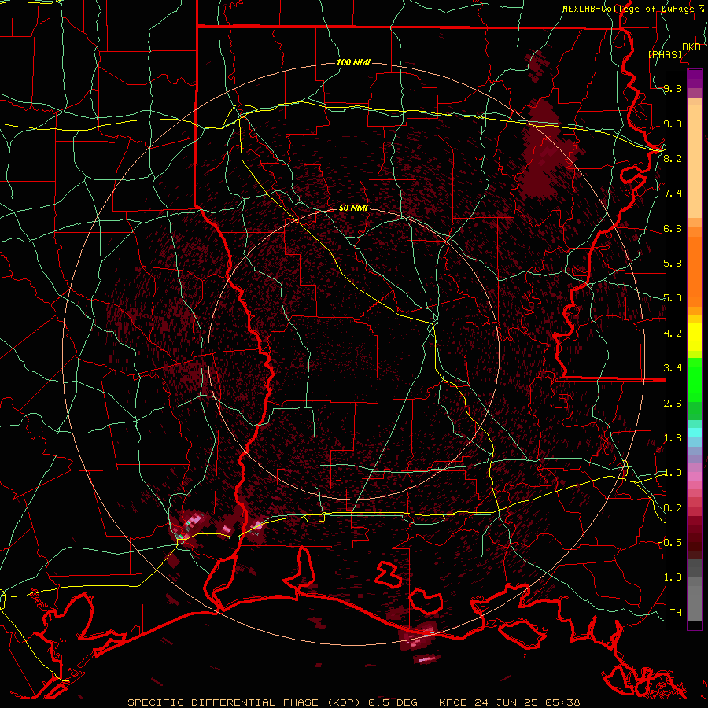Viewport: 708px width, 708px height.
Task: Select the 1.8 legend value
Action: [673, 438]
